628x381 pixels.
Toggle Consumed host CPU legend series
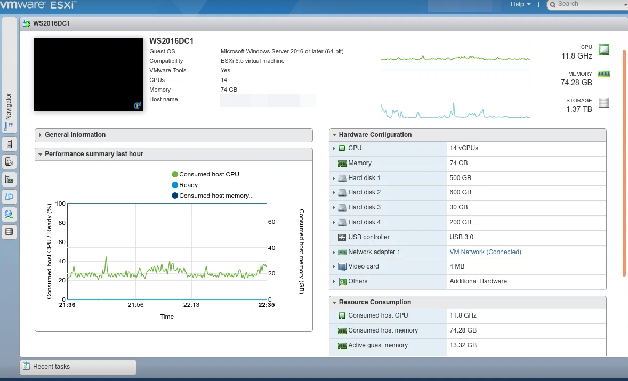click(205, 174)
